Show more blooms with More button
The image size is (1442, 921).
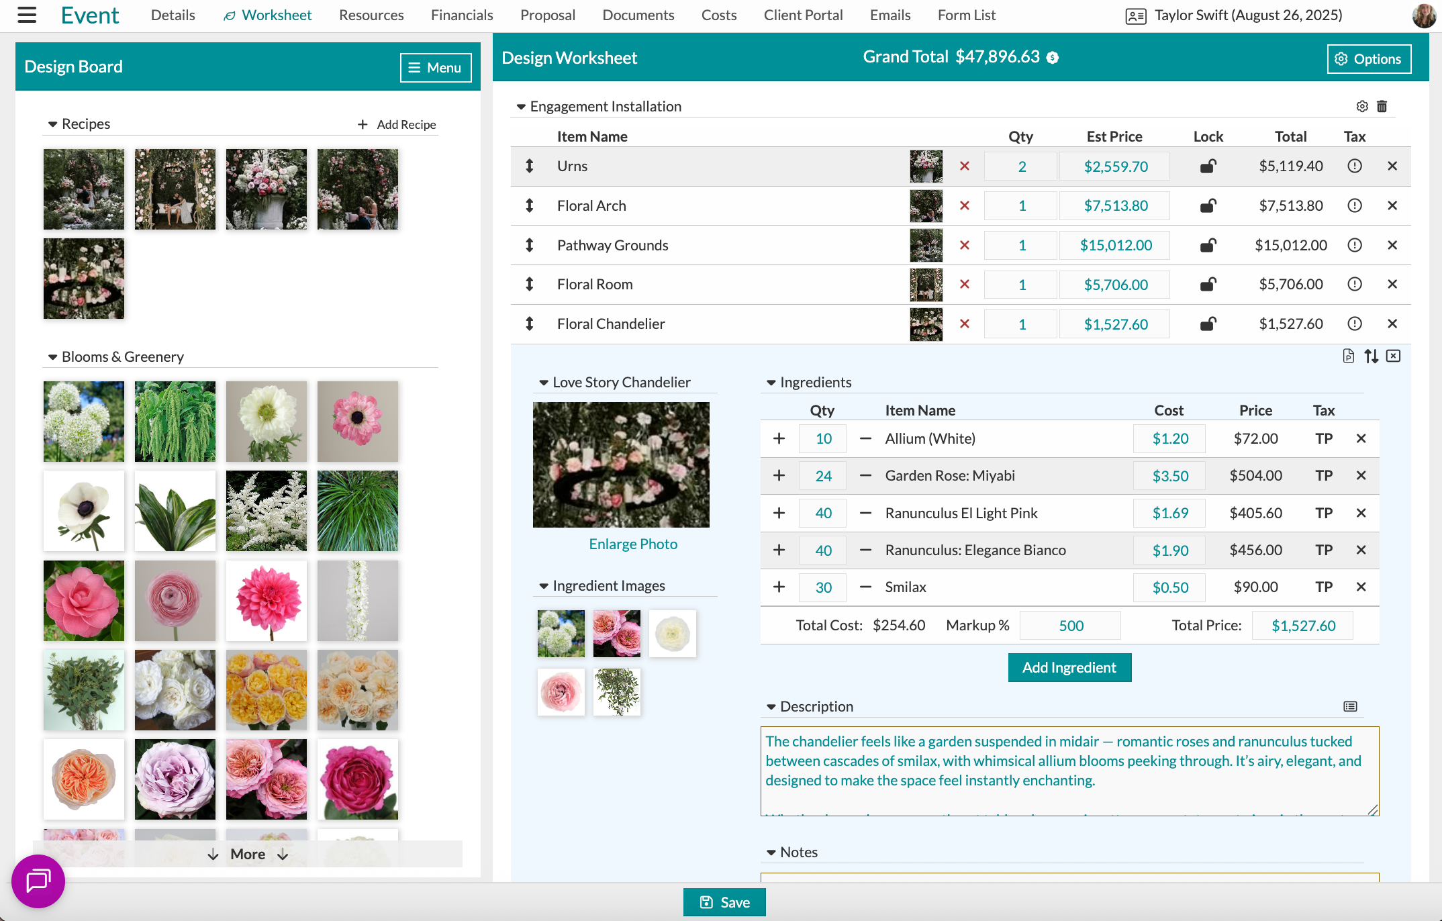point(248,854)
